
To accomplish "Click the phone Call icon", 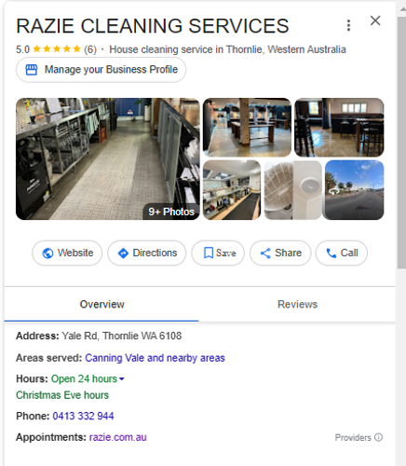I will 332,254.
